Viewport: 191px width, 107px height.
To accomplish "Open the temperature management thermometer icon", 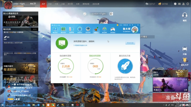I will (72, 30).
